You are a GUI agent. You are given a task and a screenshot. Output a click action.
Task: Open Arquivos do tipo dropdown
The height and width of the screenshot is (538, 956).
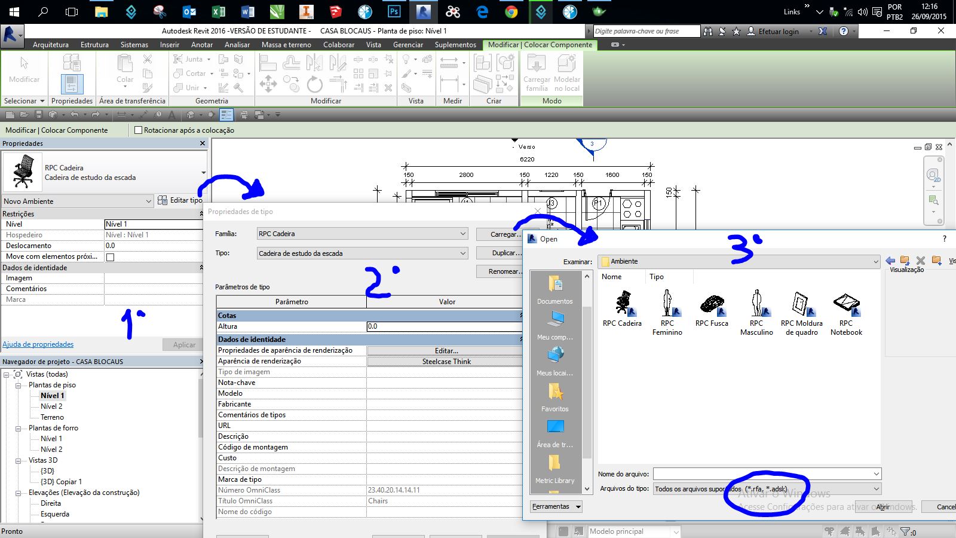click(767, 489)
